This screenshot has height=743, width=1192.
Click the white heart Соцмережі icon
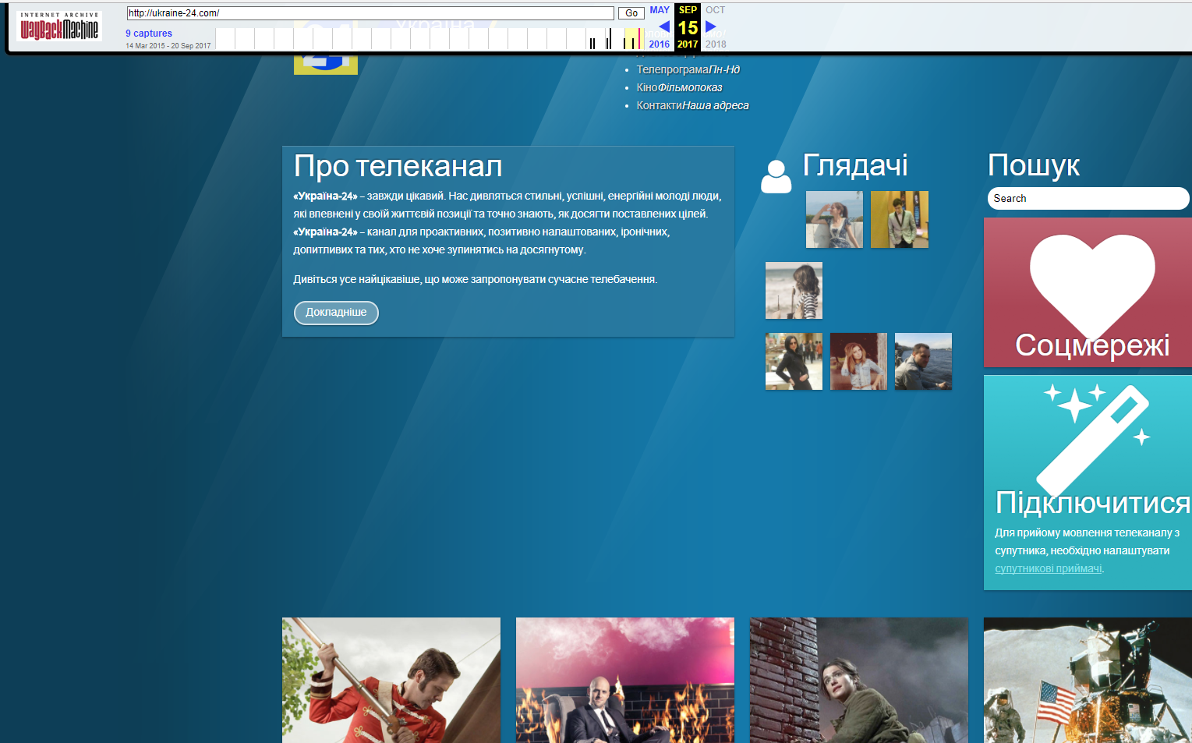1091,282
